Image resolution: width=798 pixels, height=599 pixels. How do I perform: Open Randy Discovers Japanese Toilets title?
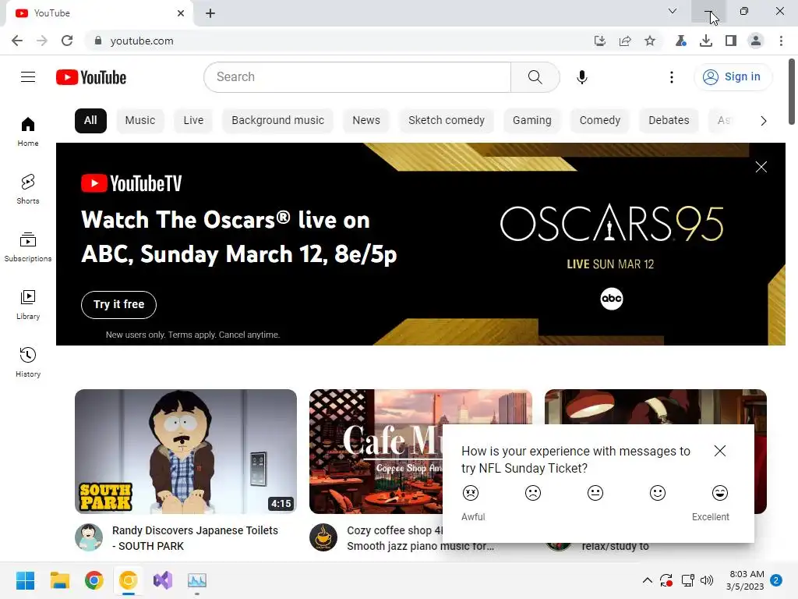tap(195, 538)
